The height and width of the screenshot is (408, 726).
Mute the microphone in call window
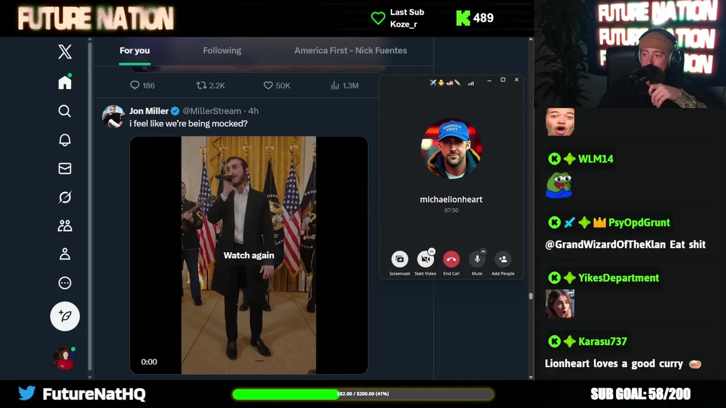(x=477, y=259)
